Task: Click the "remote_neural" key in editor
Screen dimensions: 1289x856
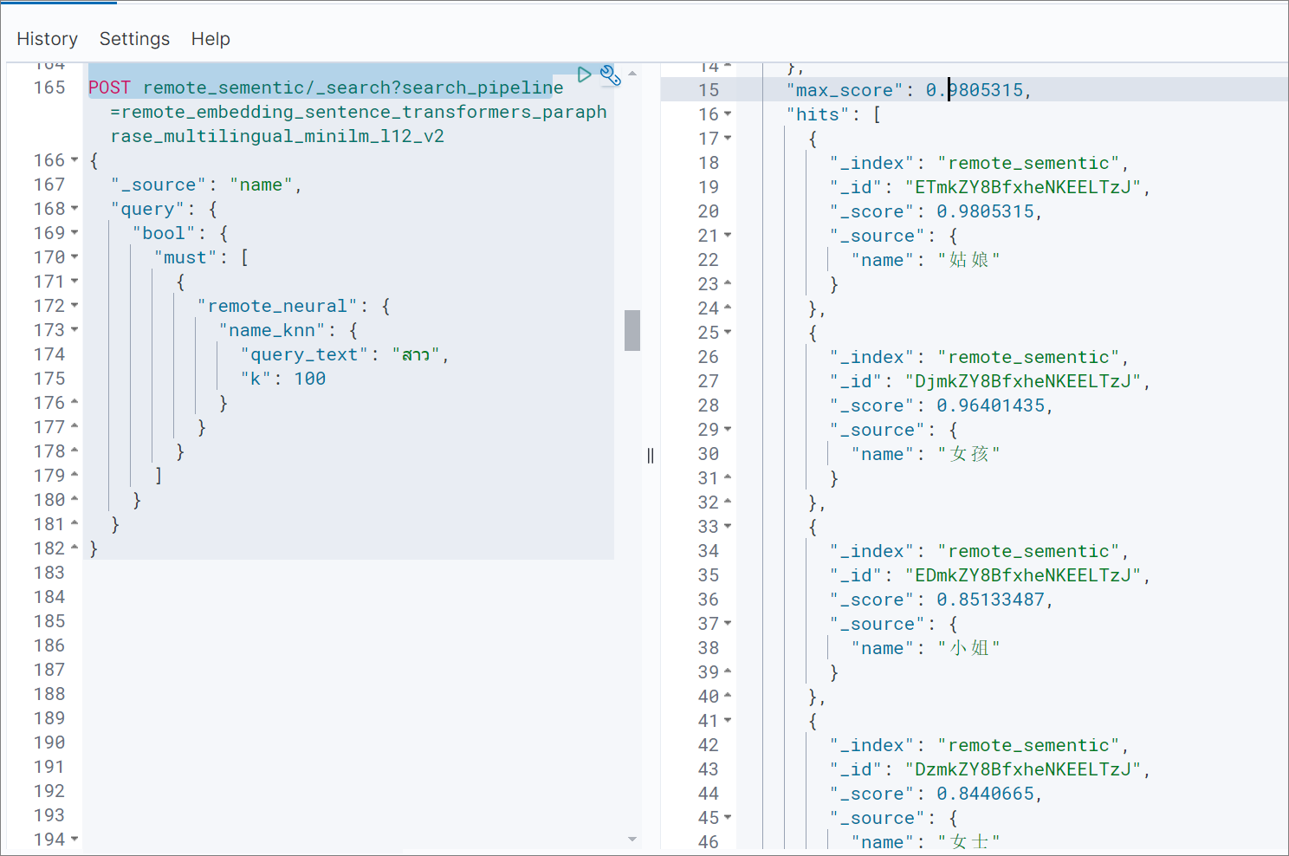Action: (x=277, y=306)
